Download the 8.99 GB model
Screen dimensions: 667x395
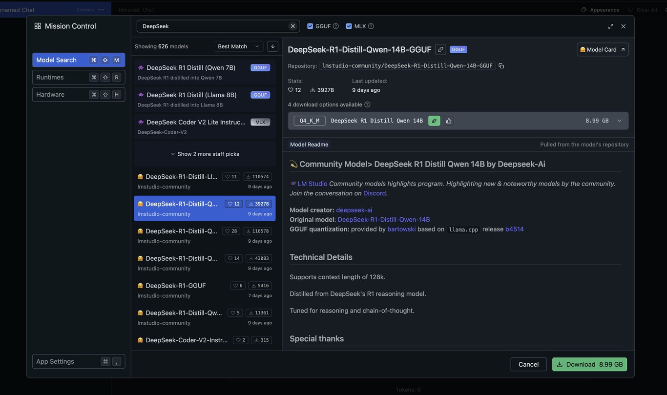[589, 364]
